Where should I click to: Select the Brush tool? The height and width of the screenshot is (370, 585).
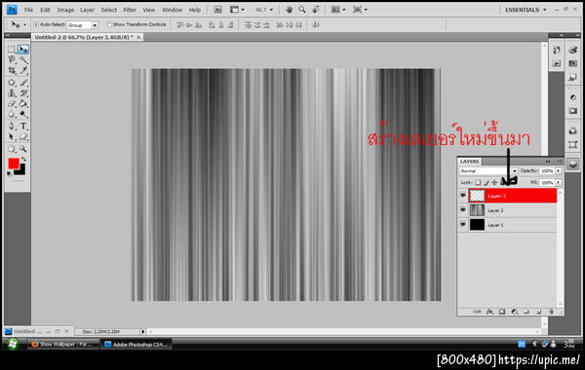(x=23, y=83)
